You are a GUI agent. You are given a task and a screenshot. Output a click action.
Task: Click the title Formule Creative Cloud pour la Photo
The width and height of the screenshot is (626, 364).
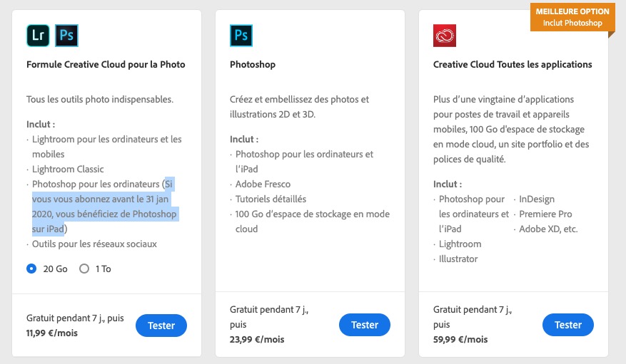pos(106,65)
